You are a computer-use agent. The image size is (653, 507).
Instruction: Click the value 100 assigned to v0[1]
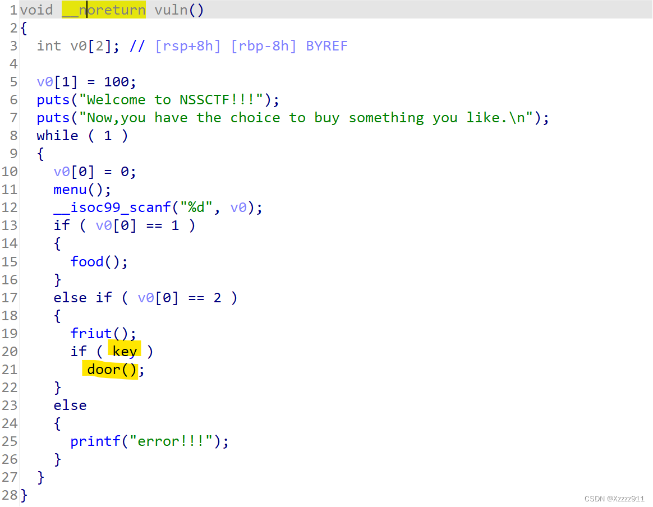[x=116, y=82]
